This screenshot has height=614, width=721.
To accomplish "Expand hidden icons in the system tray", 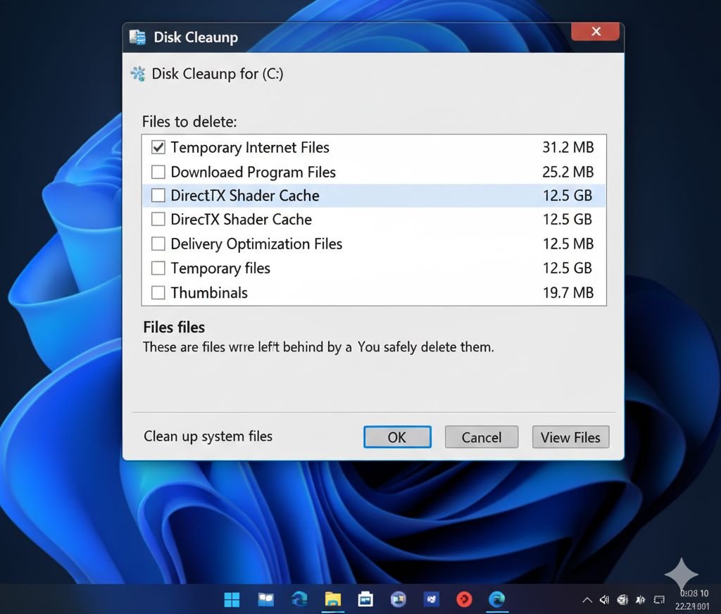I will point(587,599).
